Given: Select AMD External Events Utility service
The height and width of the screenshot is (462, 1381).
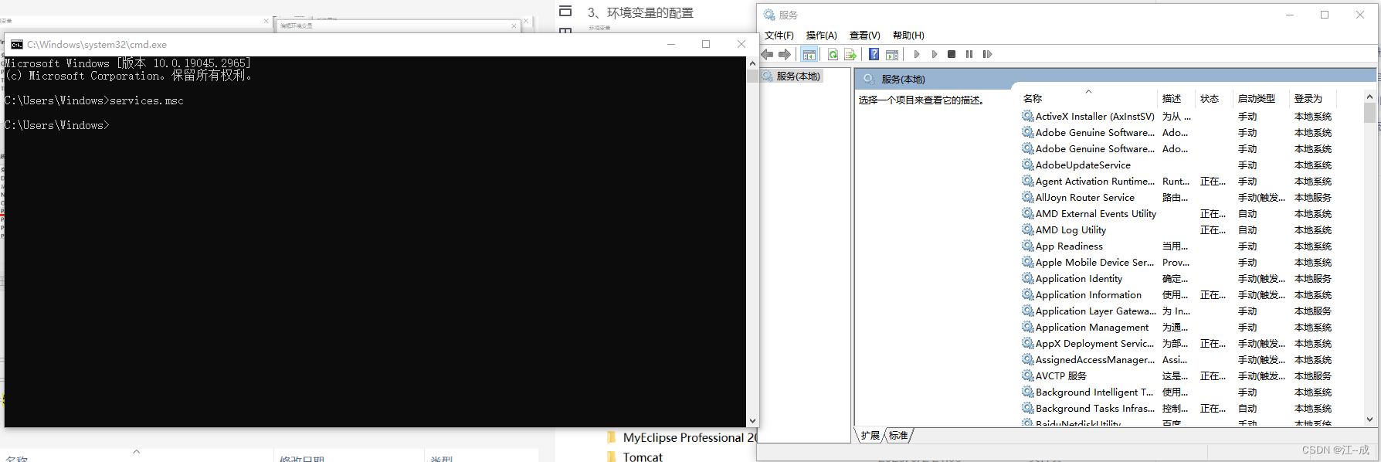Looking at the screenshot, I should pyautogui.click(x=1177, y=213).
